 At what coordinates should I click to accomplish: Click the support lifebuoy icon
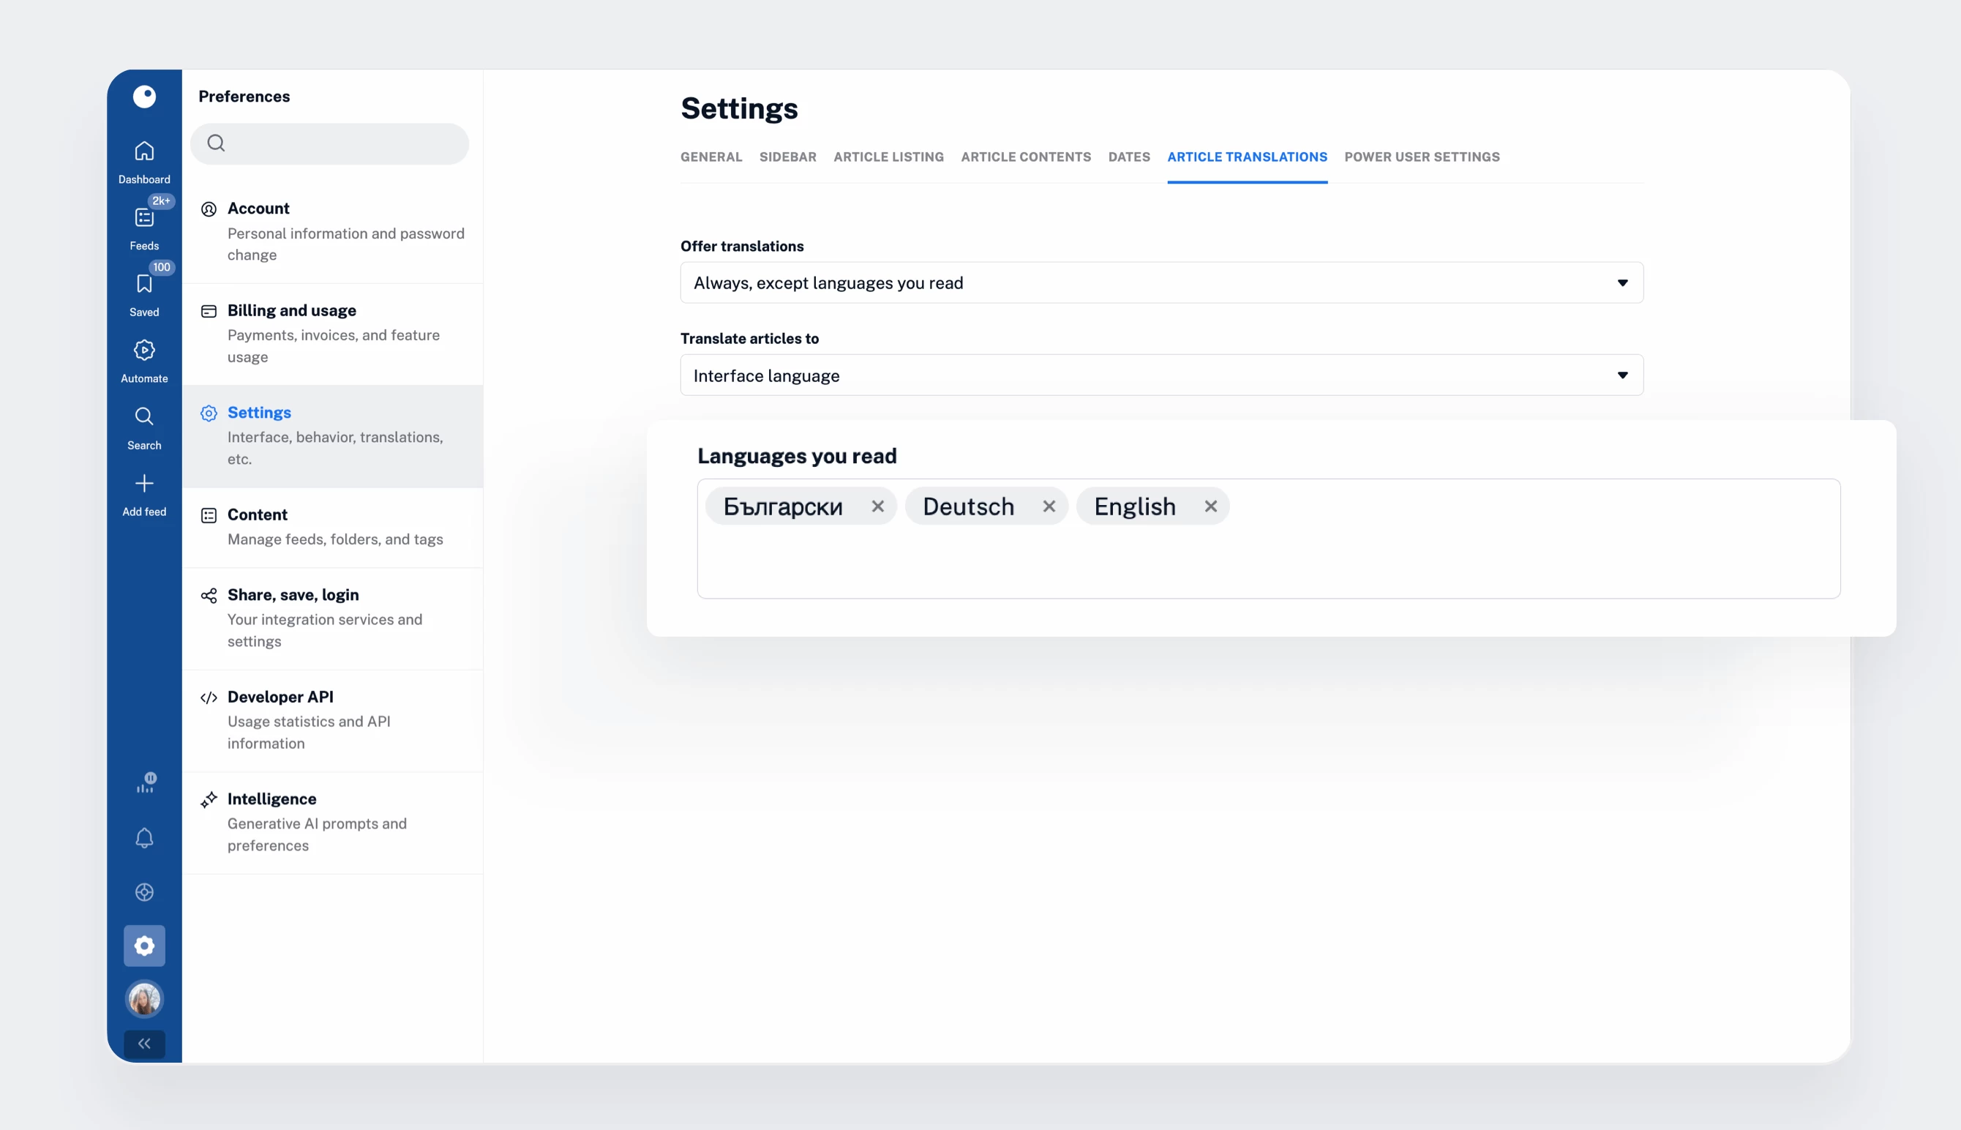[x=144, y=893]
